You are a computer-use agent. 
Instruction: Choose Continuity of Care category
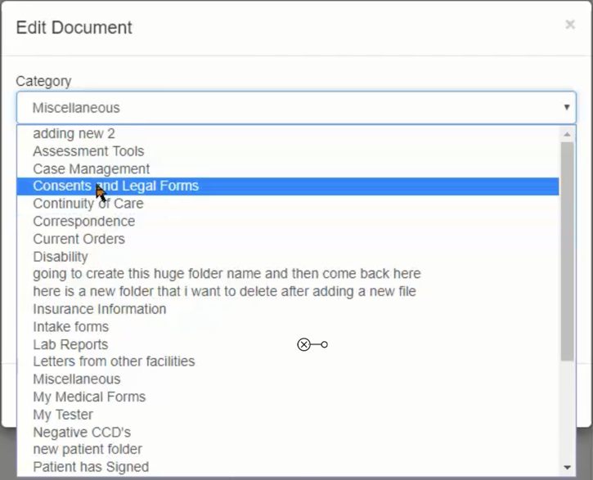[x=88, y=204]
